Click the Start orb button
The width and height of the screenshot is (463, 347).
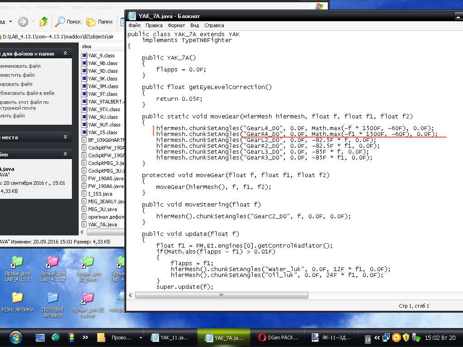pyautogui.click(x=15, y=337)
